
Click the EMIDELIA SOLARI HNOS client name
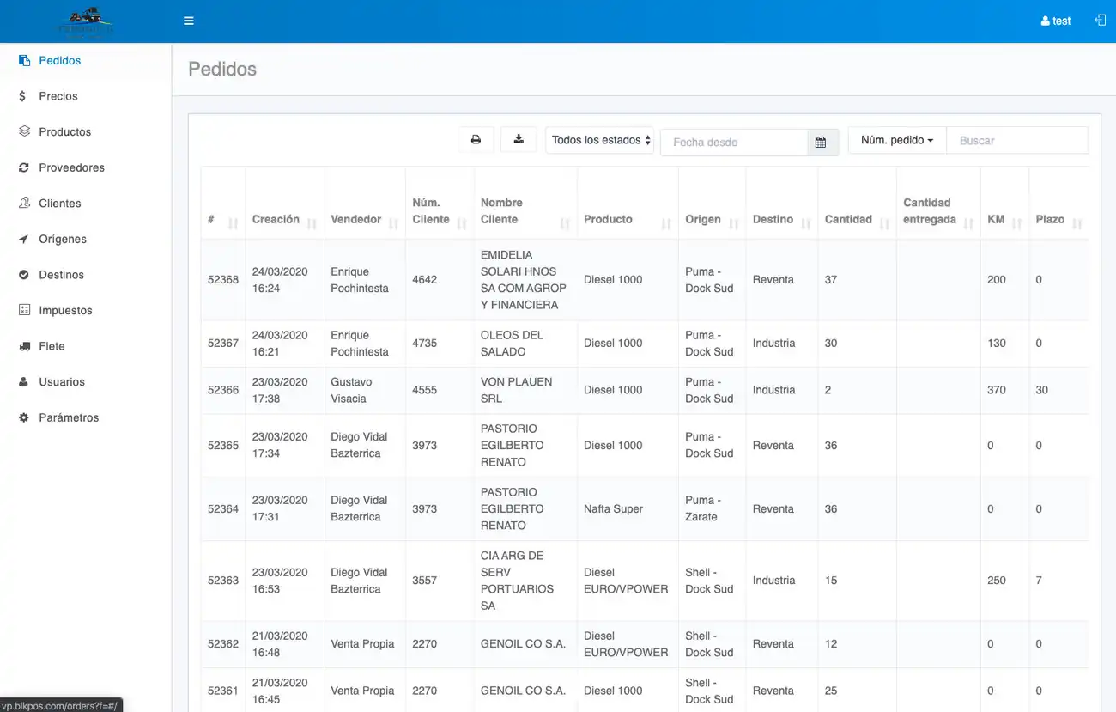tap(524, 280)
